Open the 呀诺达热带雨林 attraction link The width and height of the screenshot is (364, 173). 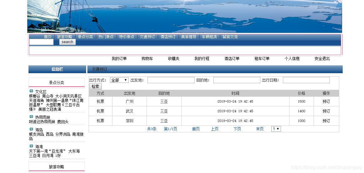[x=42, y=122]
